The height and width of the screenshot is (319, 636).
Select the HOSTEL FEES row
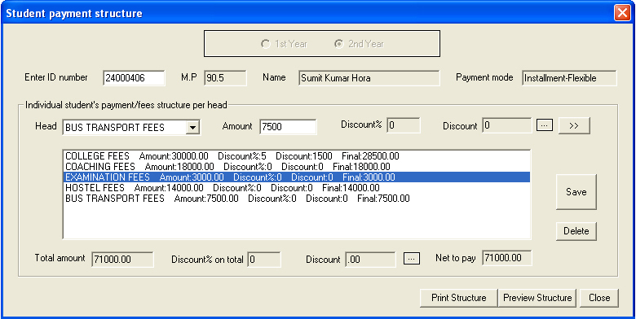pyautogui.click(x=297, y=188)
